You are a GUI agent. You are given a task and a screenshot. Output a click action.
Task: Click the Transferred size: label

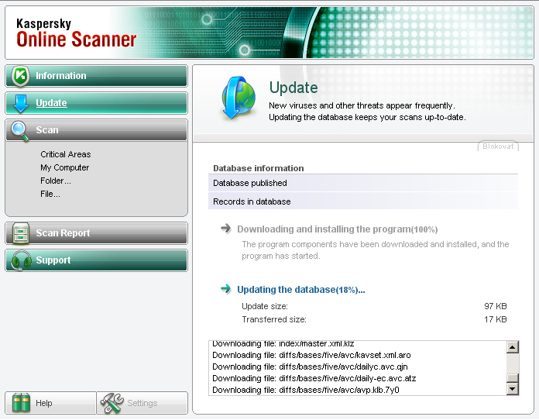click(274, 319)
